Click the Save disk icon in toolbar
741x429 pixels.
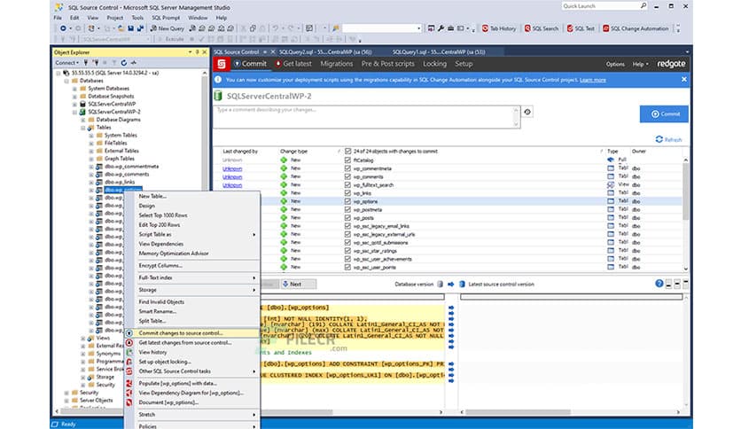click(x=131, y=28)
